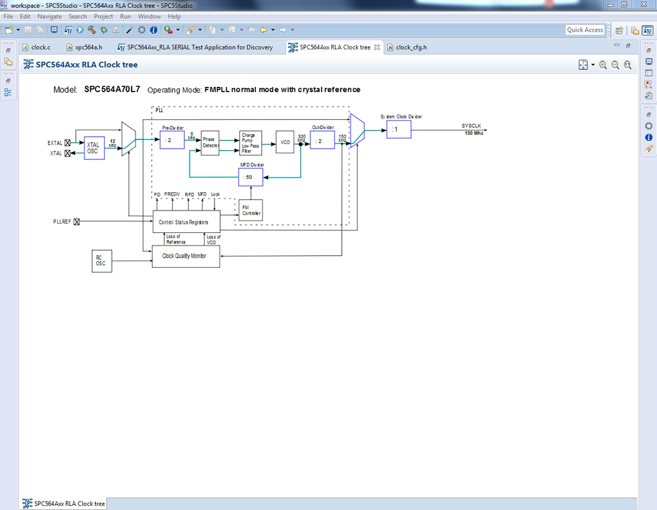Click the Open Perspective icon
Image resolution: width=657 pixels, height=510 pixels.
pyautogui.click(x=620, y=30)
